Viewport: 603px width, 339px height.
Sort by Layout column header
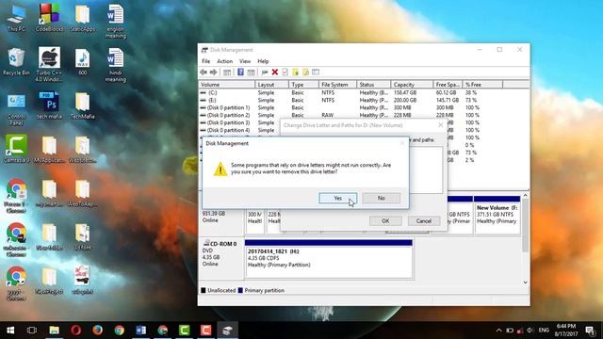click(x=272, y=85)
